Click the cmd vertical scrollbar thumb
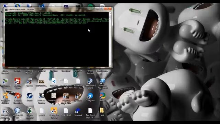 click(110, 17)
